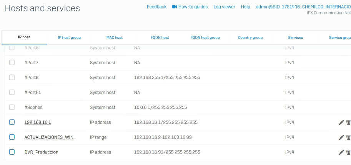351x165 pixels.
Task: Click the How-to guides video camera icon
Action: [175, 7]
